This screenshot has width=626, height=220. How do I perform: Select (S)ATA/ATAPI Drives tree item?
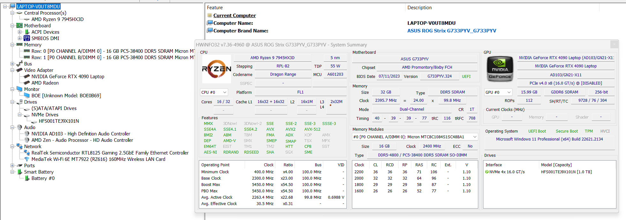[54, 108]
